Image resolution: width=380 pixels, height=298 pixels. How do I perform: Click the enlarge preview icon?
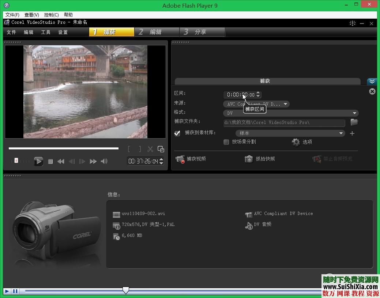click(161, 149)
